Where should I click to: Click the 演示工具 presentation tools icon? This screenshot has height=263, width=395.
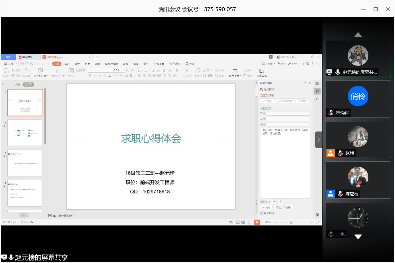click(235, 71)
